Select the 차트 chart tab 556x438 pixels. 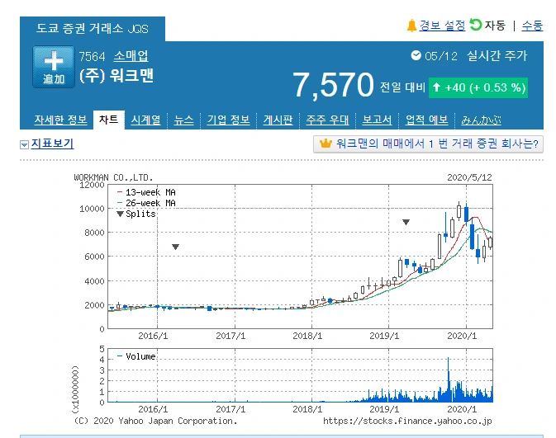coord(108,120)
